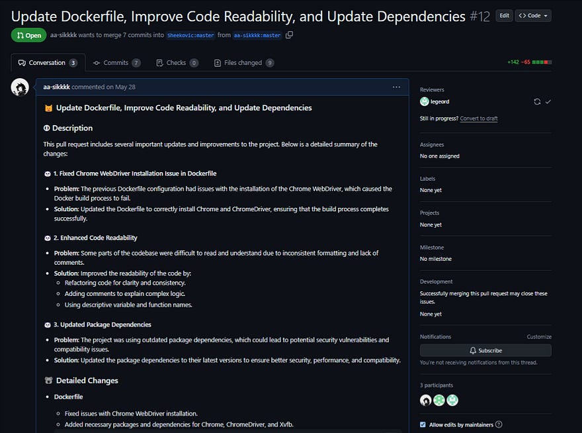The width and height of the screenshot is (582, 433).
Task: Click the green Open status badge
Action: coord(28,35)
